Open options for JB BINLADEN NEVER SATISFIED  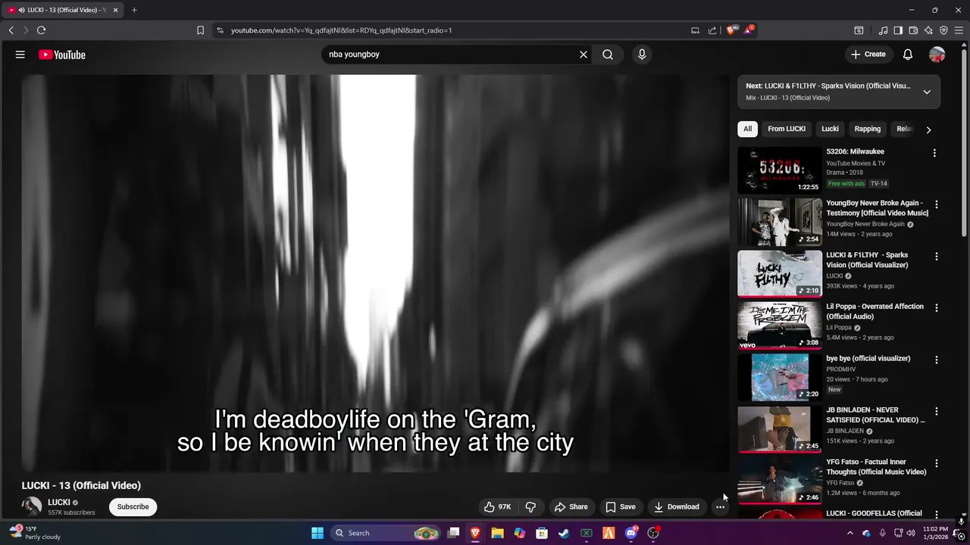pos(937,412)
